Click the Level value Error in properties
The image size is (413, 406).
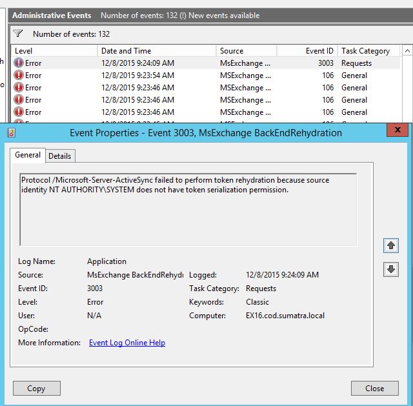[95, 302]
